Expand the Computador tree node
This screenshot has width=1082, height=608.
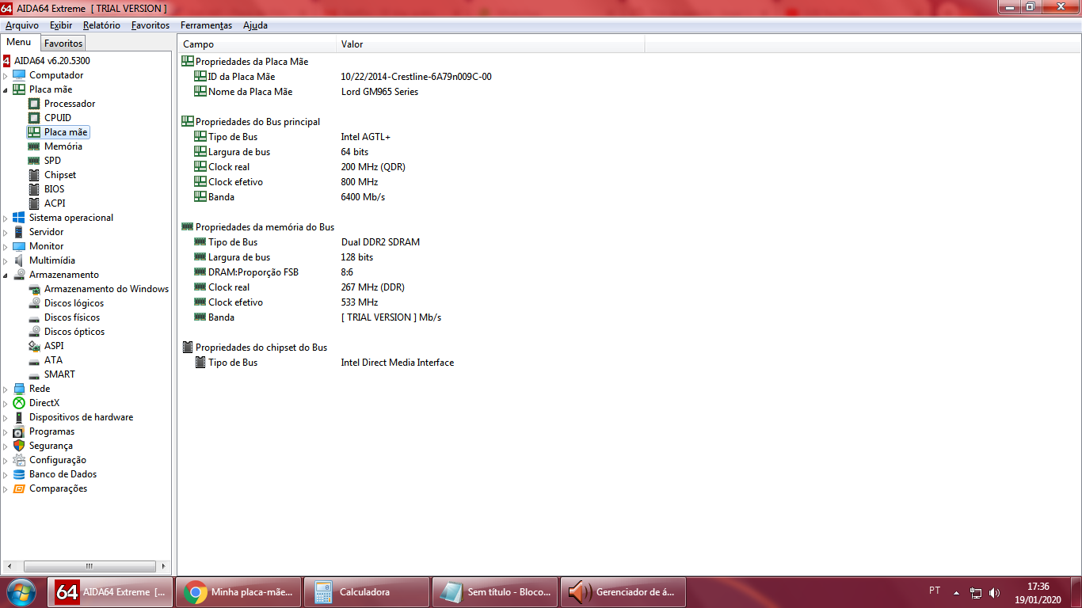[x=6, y=76]
